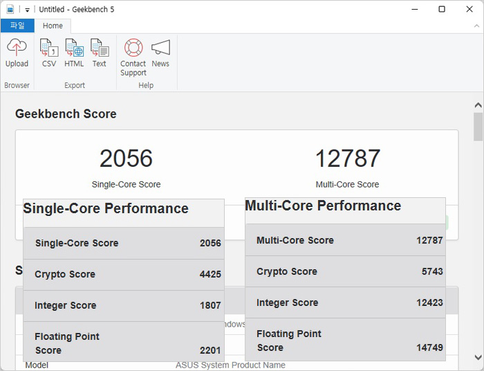Select multi-core Floating Point Score 14749 row
Screen dimensions: 484x371
346,339
